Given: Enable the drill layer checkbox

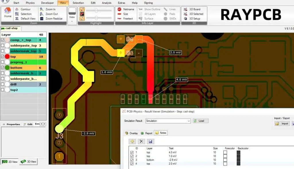Looking at the screenshot, I should [x=3, y=84].
